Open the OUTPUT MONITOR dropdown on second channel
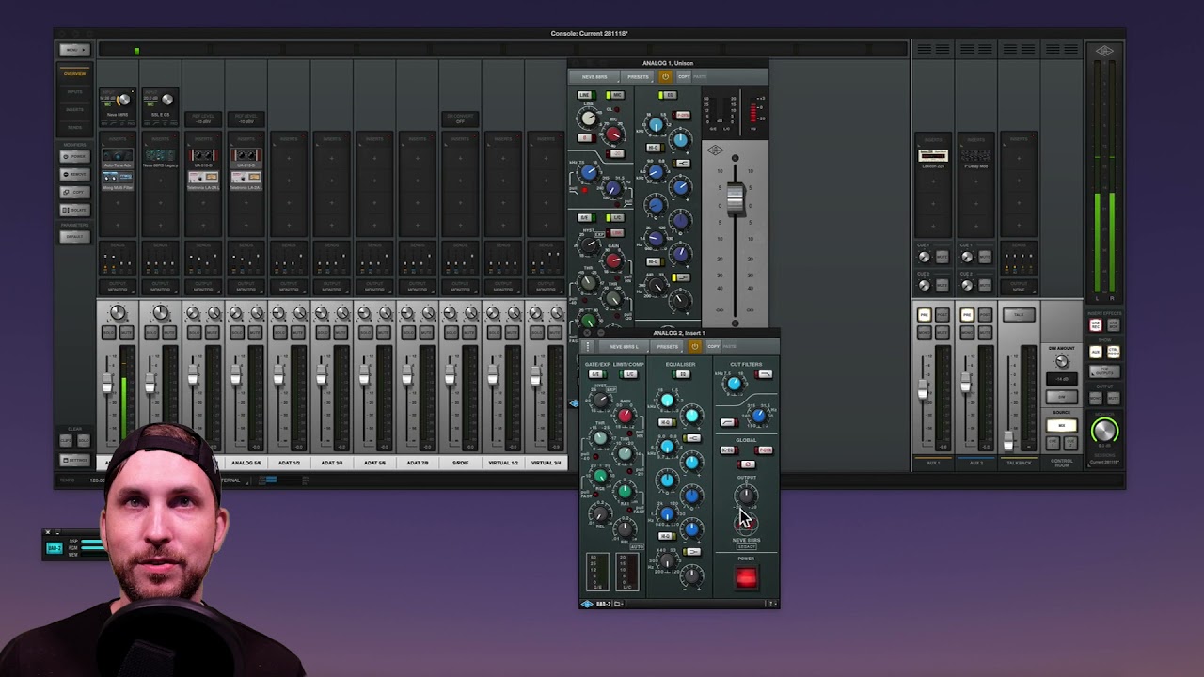This screenshot has height=677, width=1204. pos(160,286)
